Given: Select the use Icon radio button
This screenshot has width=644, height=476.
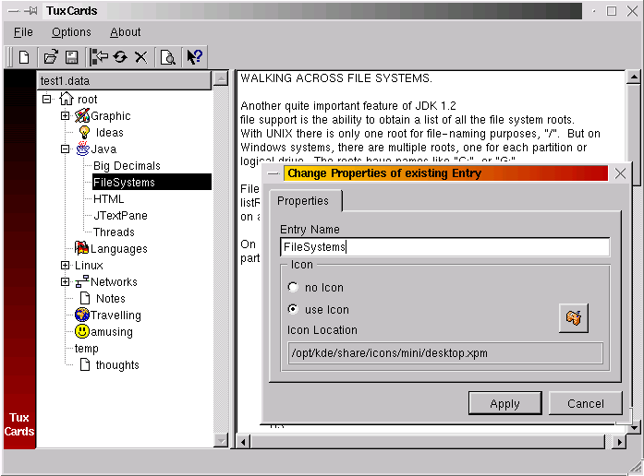Looking at the screenshot, I should coord(293,309).
